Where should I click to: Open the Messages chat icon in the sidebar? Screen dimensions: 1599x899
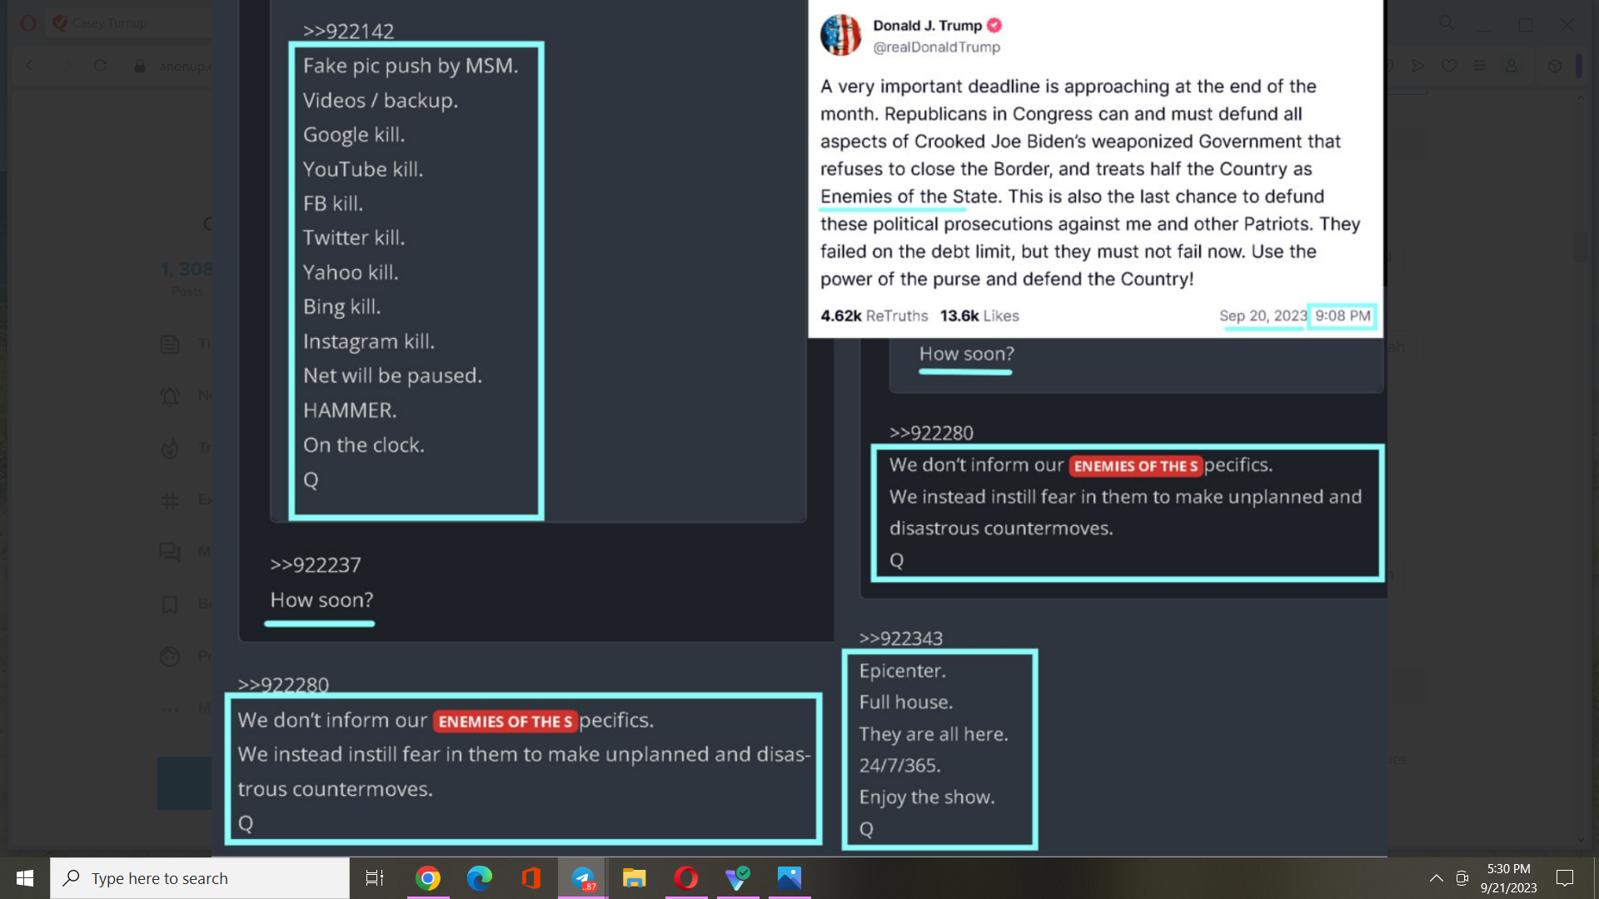[170, 552]
